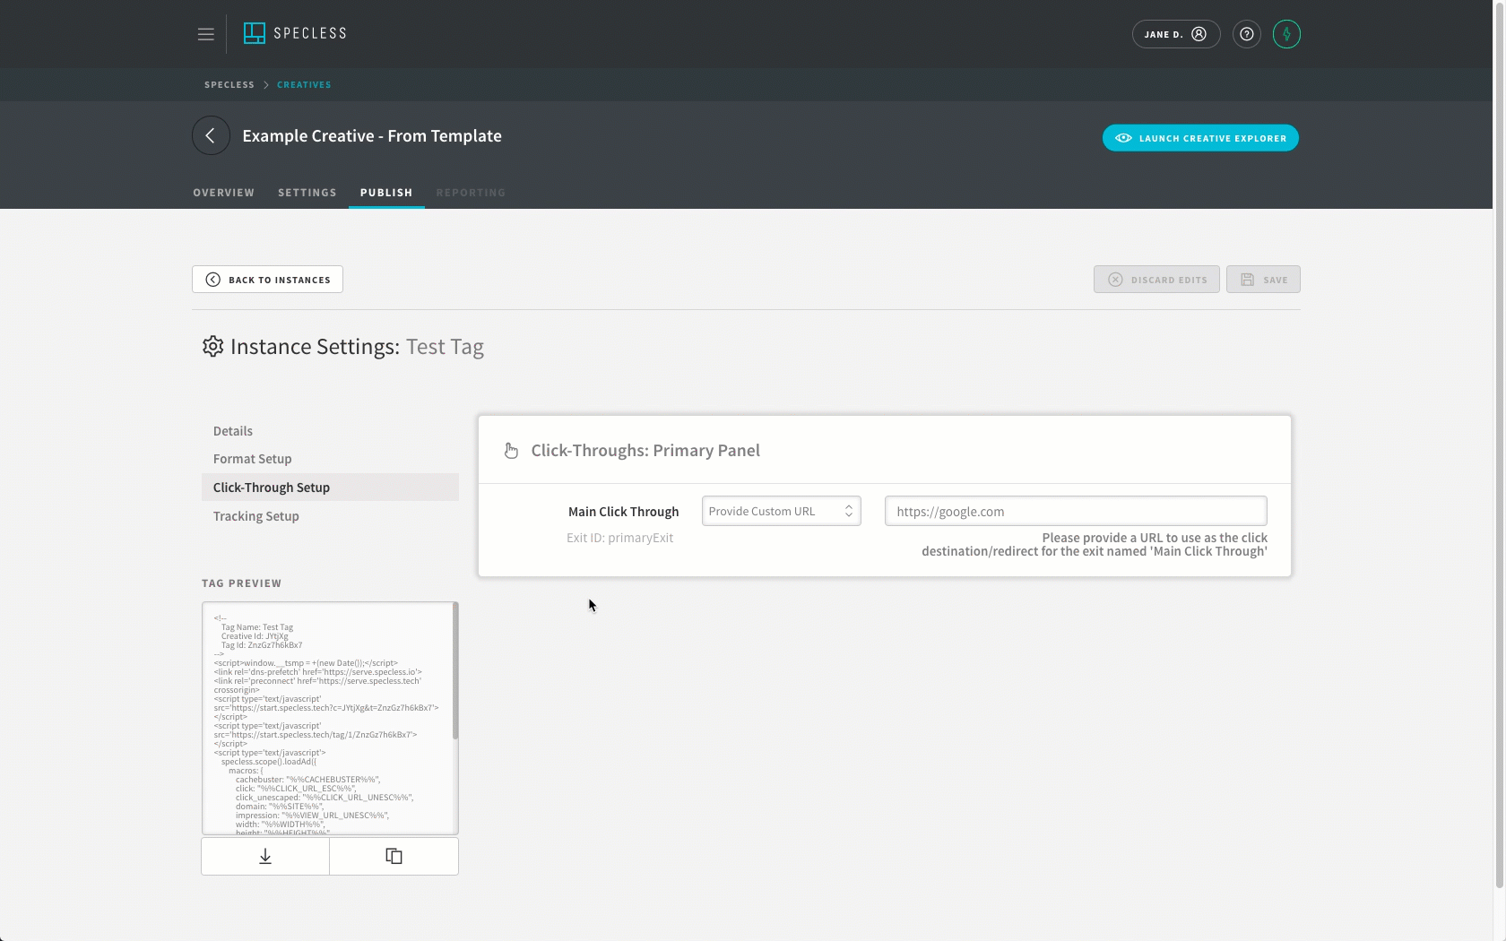The width and height of the screenshot is (1506, 941).
Task: Click the https://google.com URL field
Action: (1076, 511)
